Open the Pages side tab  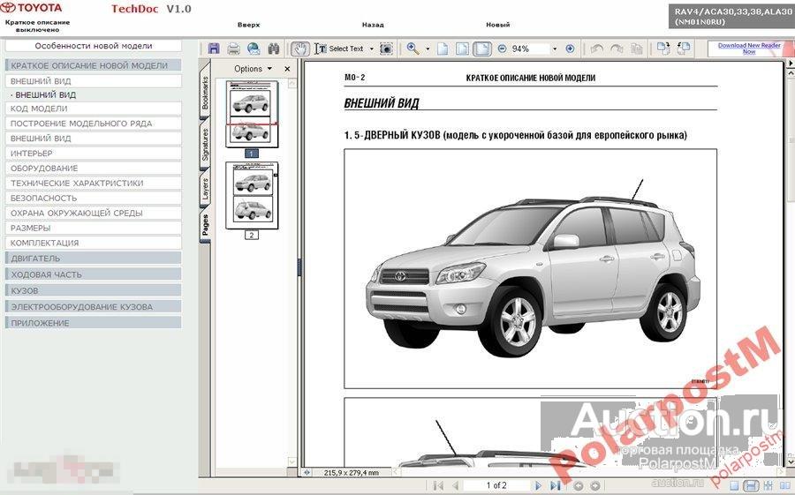pyautogui.click(x=205, y=225)
